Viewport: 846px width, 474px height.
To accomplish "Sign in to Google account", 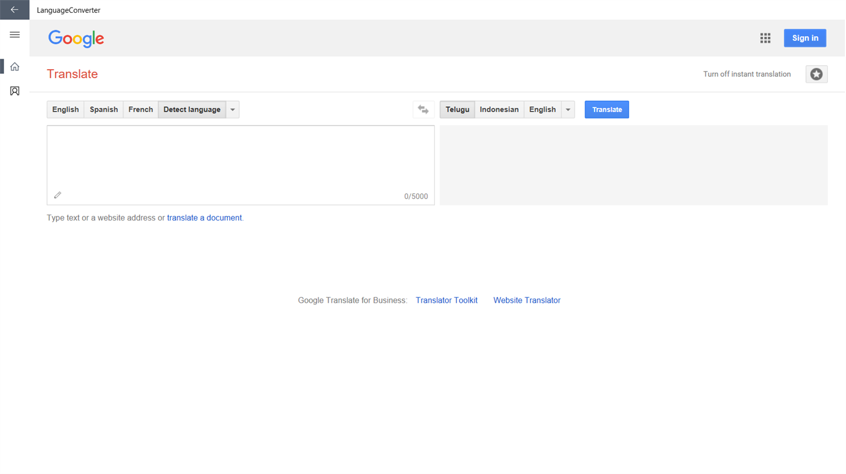I will pos(805,38).
